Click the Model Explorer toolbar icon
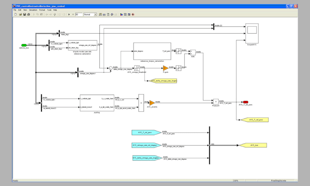This screenshot has height=186, width=310. coord(125,15)
